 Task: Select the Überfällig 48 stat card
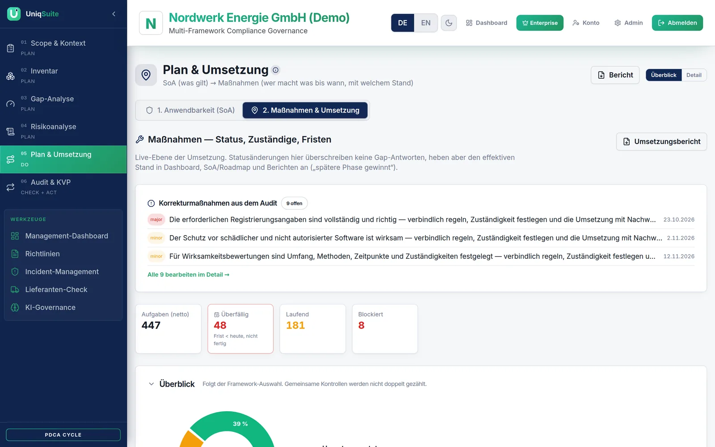(240, 329)
